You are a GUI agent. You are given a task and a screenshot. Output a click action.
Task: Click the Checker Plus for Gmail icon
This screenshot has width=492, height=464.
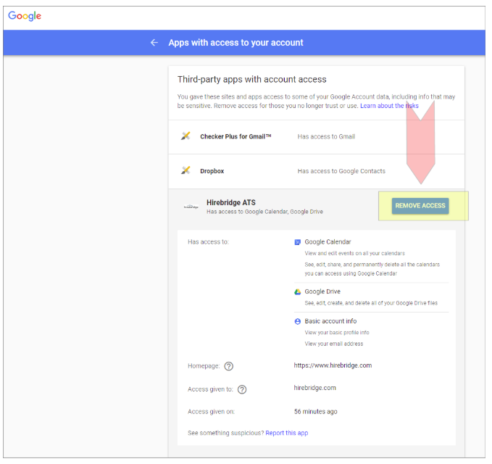click(185, 136)
